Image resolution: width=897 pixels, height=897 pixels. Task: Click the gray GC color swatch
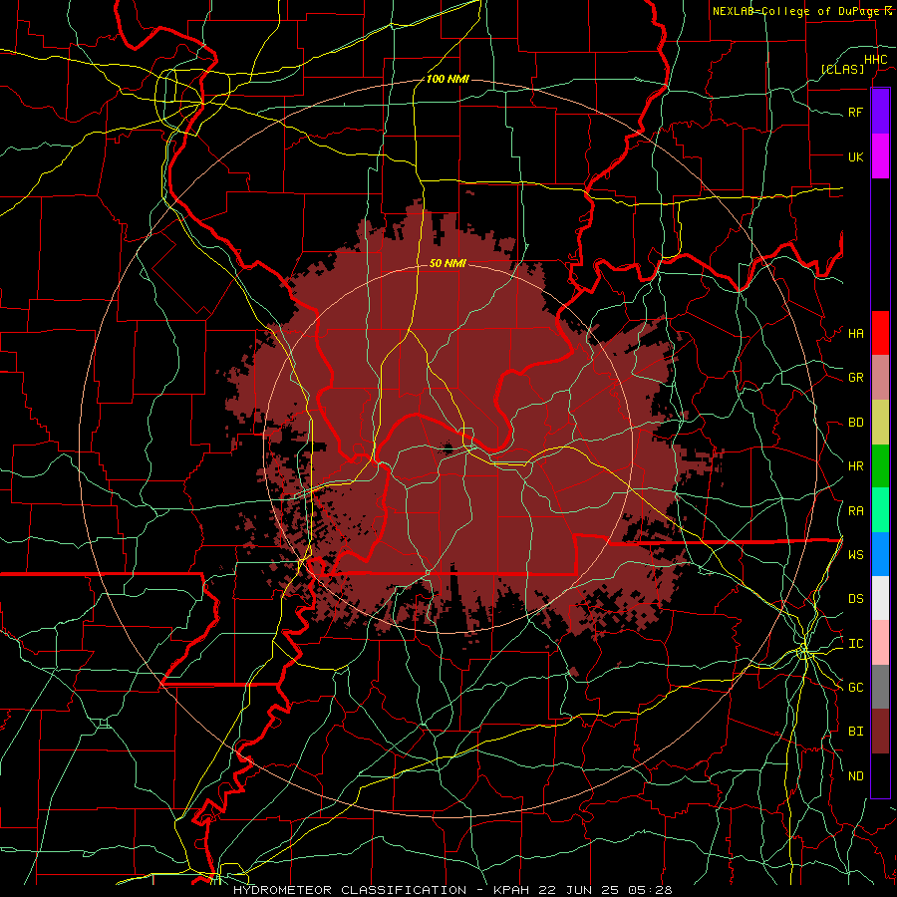pyautogui.click(x=880, y=687)
